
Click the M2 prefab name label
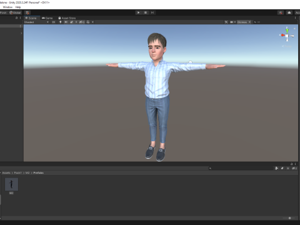pyautogui.click(x=11, y=193)
